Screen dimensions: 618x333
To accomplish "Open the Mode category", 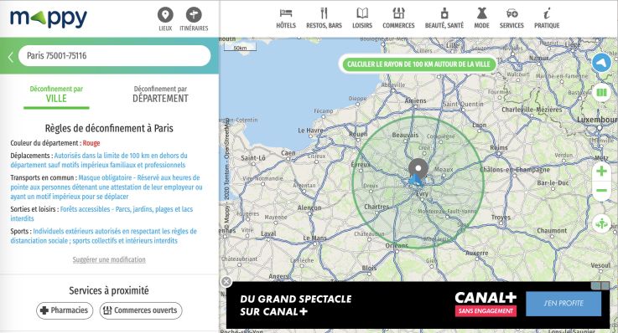I will point(481,18).
